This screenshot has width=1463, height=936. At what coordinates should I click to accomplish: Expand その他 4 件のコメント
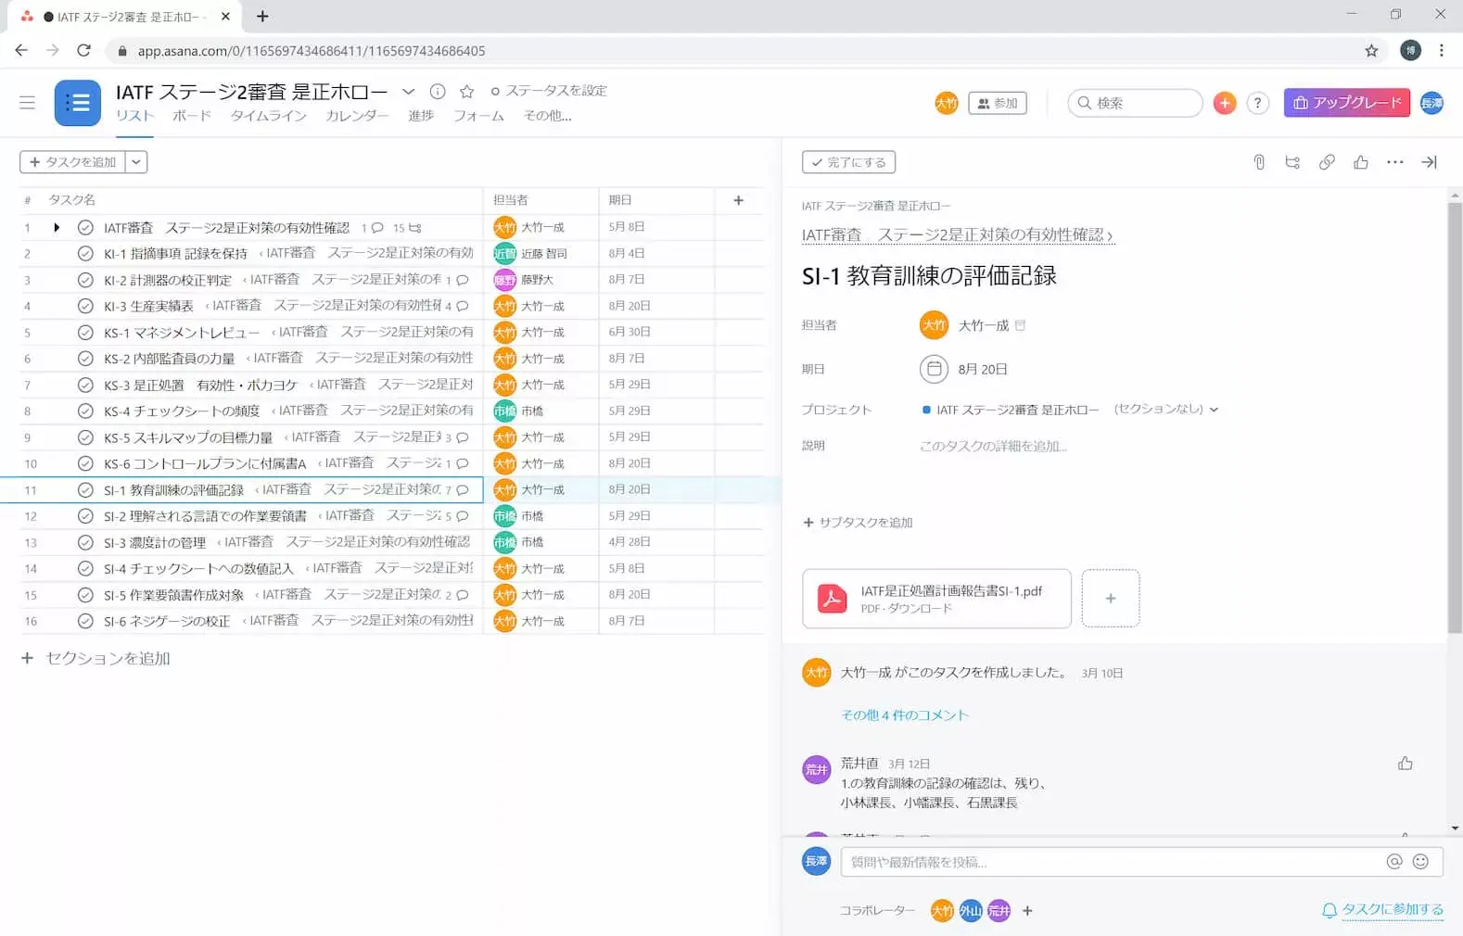coord(904,715)
